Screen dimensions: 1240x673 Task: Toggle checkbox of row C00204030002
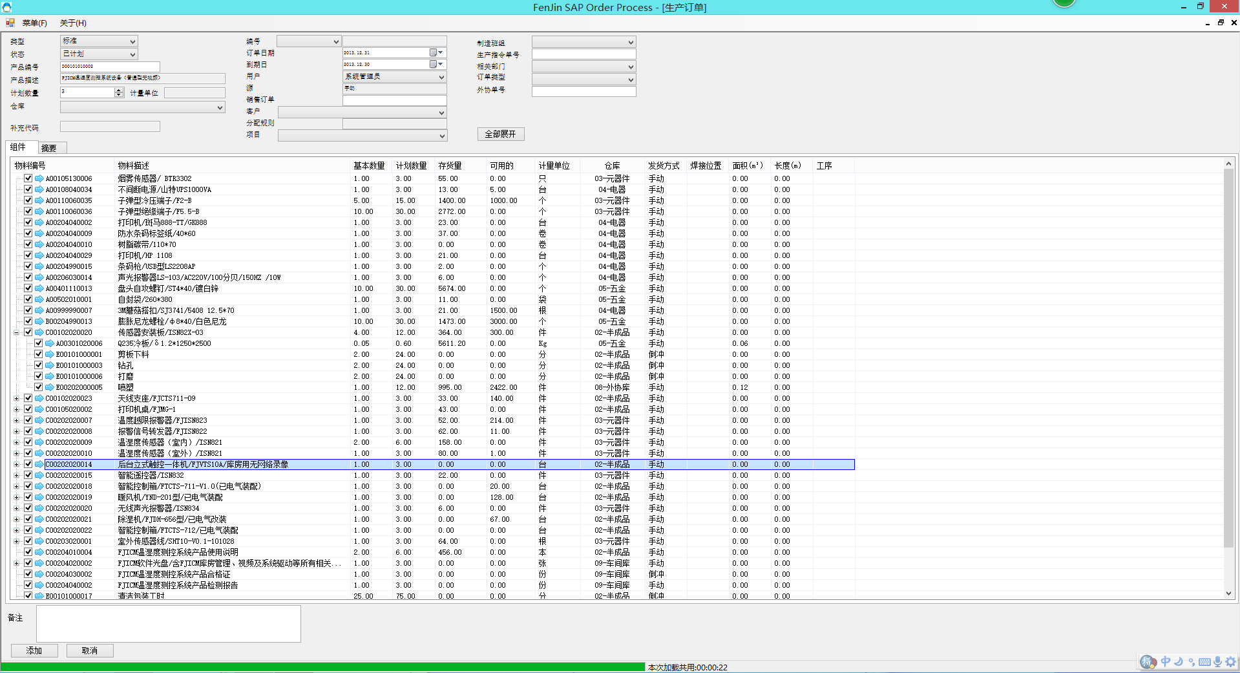pos(28,574)
